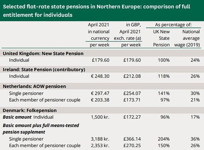Click the 'April 2021 in national currency' column header
The width and height of the screenshot is (204, 150).
pyautogui.click(x=99, y=35)
